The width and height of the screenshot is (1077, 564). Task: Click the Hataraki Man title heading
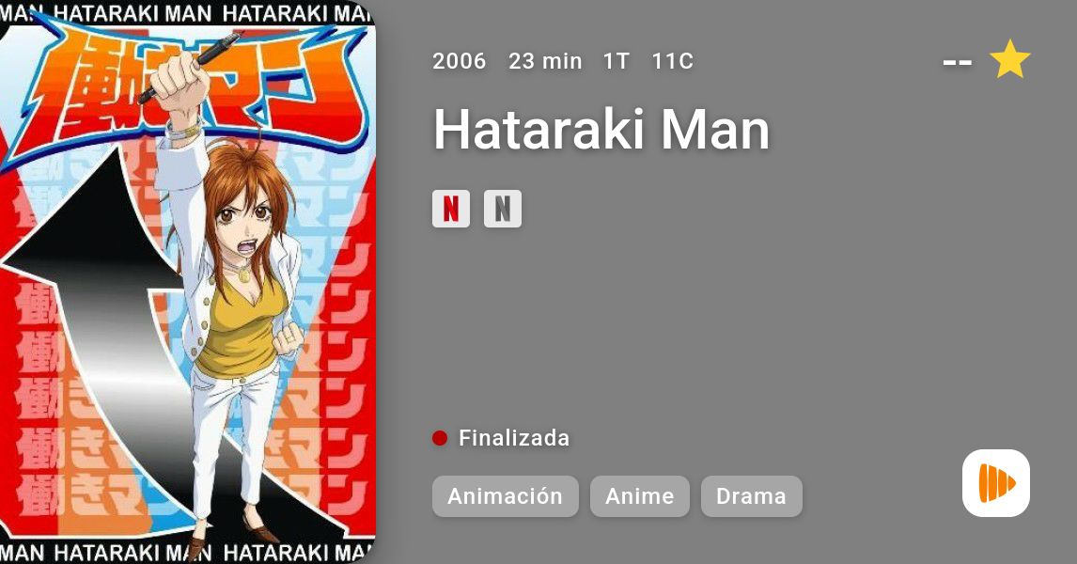601,129
